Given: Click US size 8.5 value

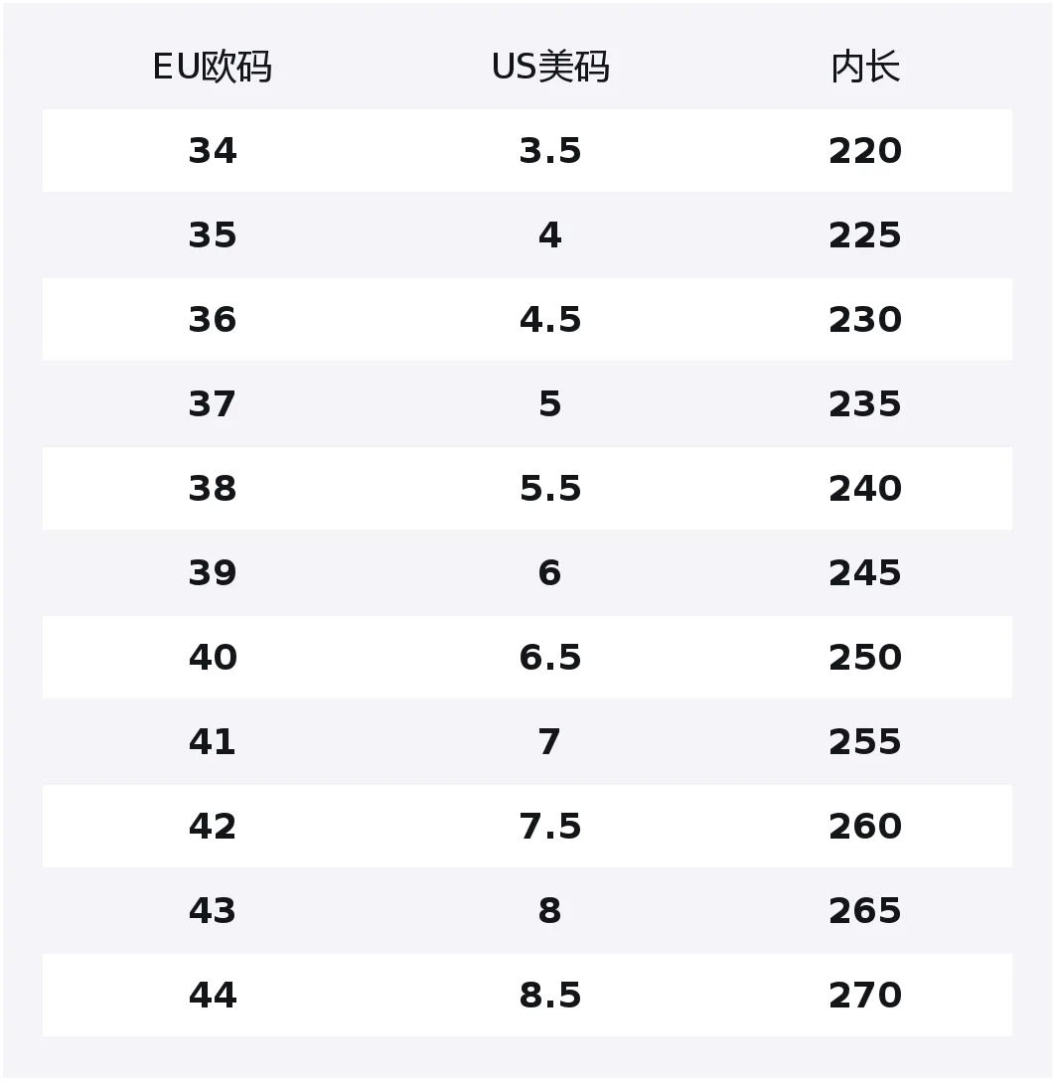Looking at the screenshot, I should [550, 995].
